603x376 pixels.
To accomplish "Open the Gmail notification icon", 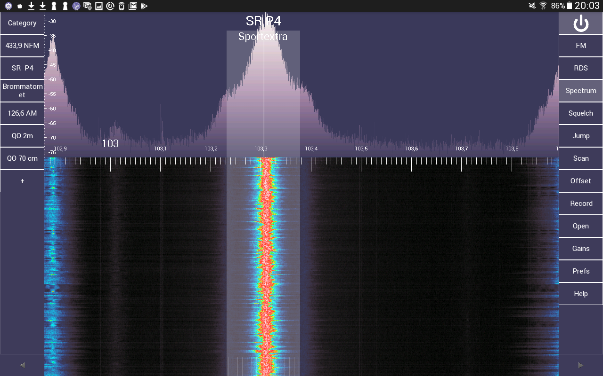I will (133, 6).
